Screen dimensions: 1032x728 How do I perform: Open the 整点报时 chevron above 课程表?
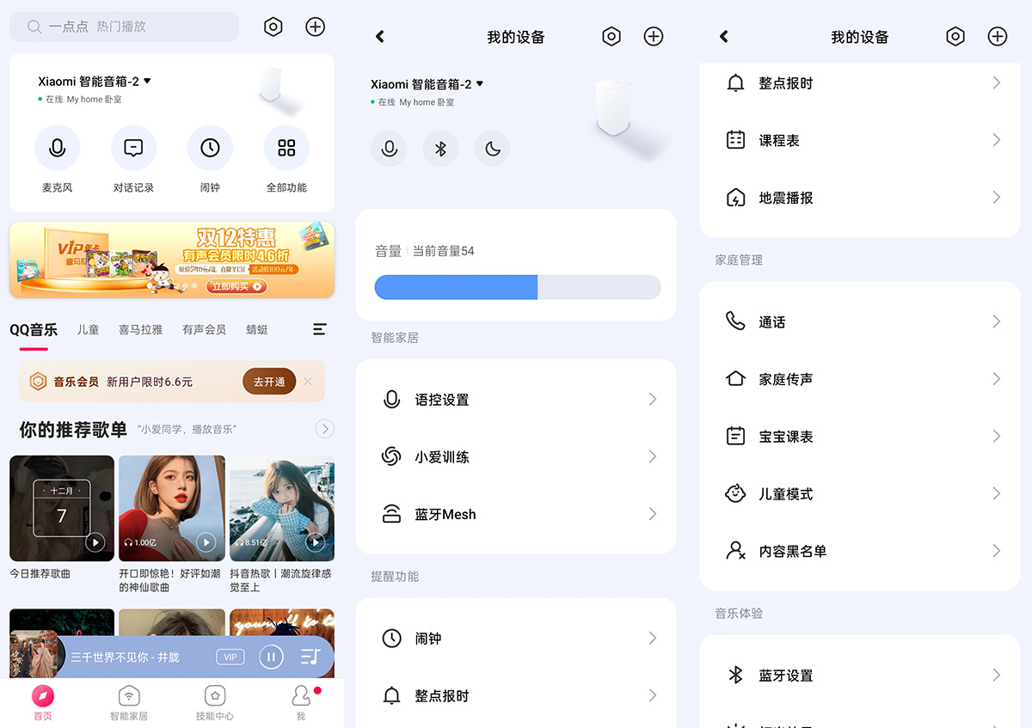coord(997,83)
